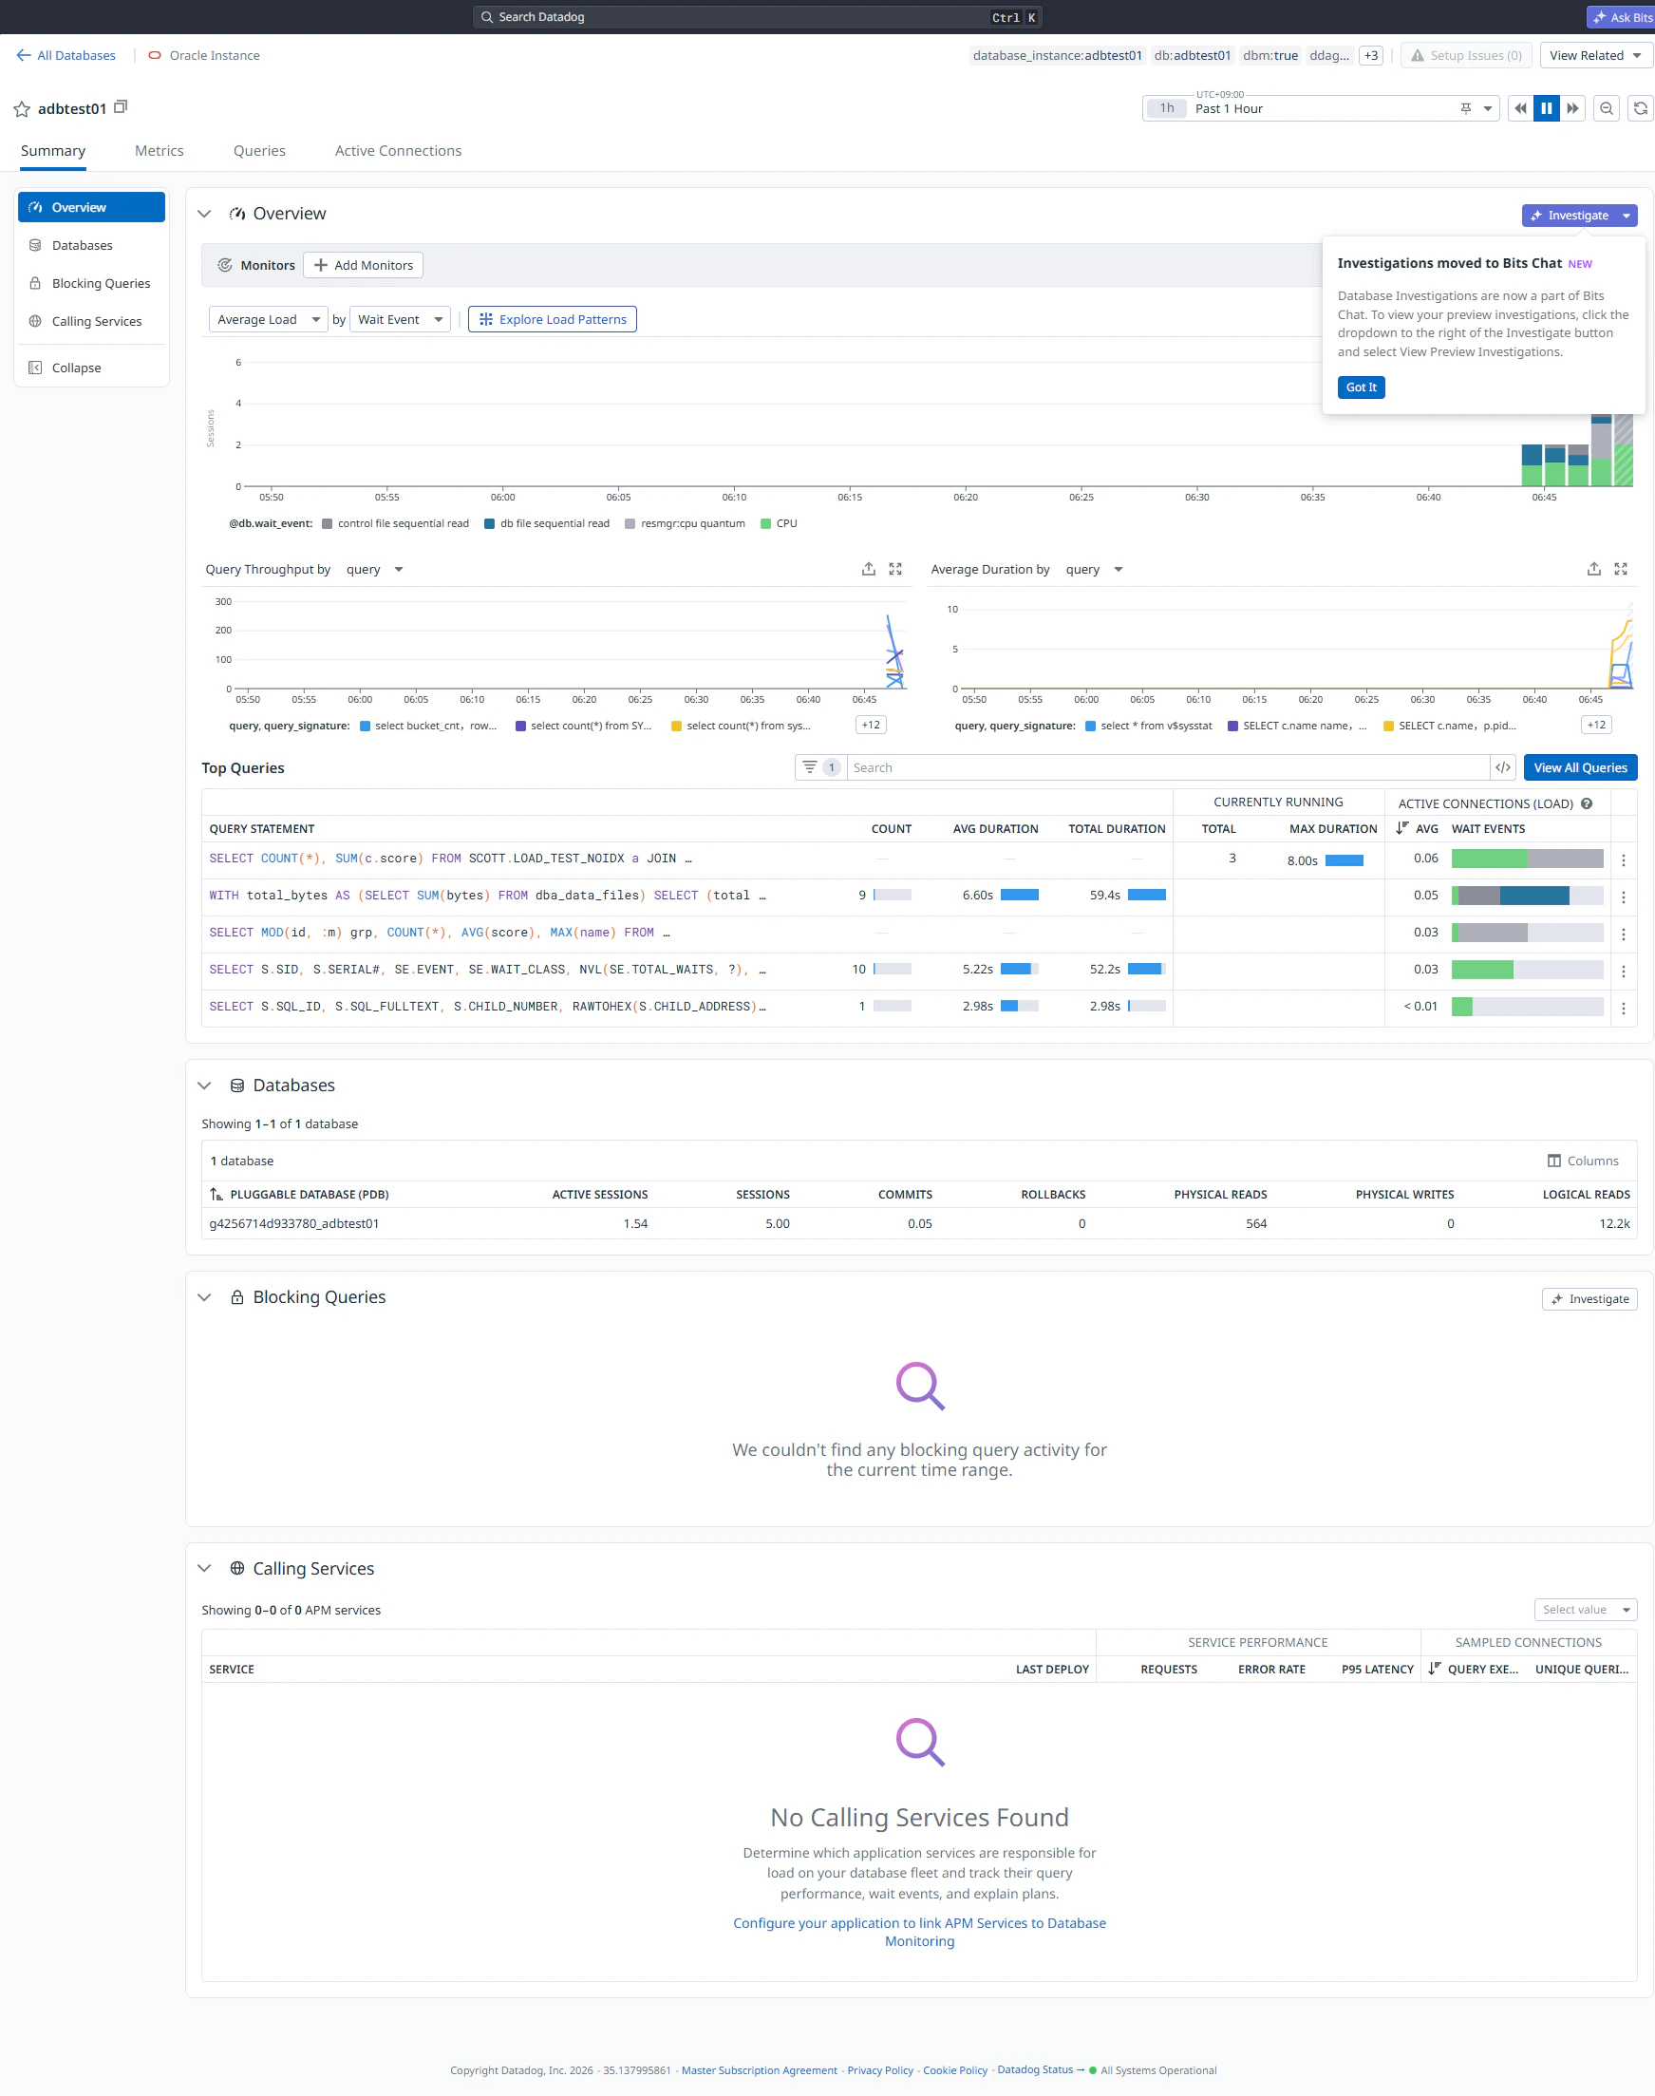Image resolution: width=1655 pixels, height=2096 pixels.
Task: Click the pin icon in time picker
Action: [x=1465, y=108]
